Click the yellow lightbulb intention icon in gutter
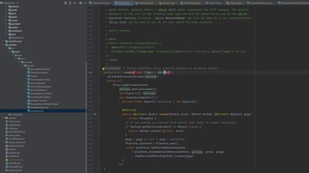309x173 pixels. click(103, 68)
